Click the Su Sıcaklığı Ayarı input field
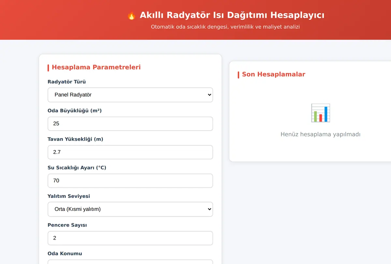Screen dimensions: 391x264 coord(130,181)
